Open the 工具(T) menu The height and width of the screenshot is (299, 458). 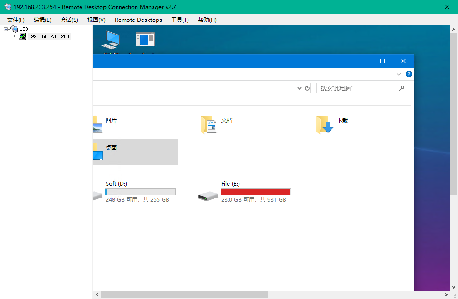pos(180,20)
